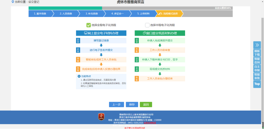
Task: Click 申请人下载申请文书打印，签字 text
Action: [x=160, y=60]
